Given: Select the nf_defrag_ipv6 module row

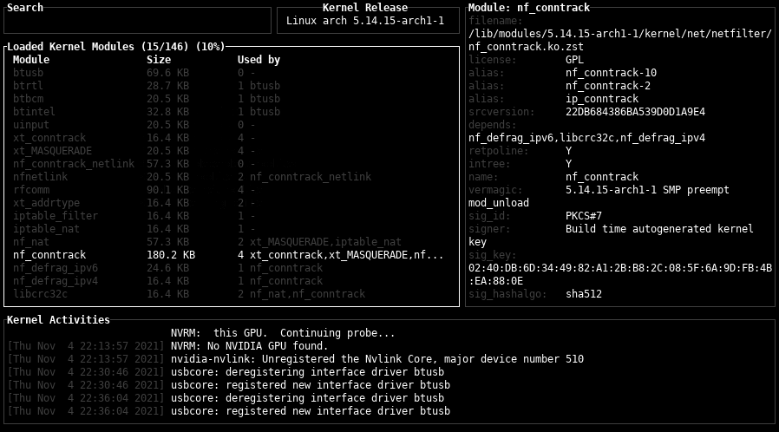Looking at the screenshot, I should click(x=232, y=268).
